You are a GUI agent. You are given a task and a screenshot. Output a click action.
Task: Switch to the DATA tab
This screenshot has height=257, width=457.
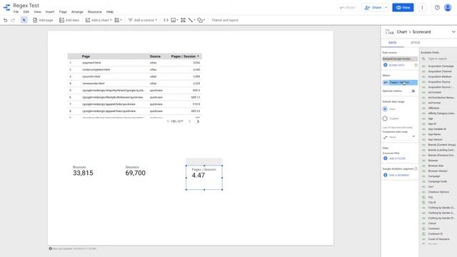click(392, 43)
